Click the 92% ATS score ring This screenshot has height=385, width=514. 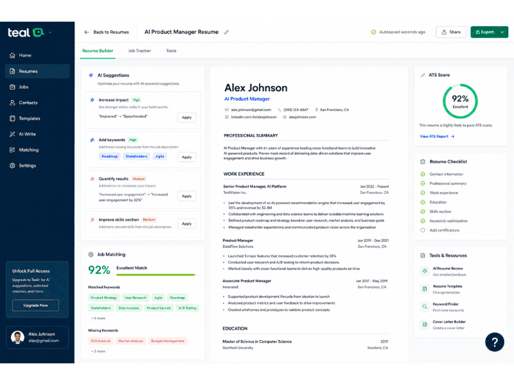click(460, 101)
